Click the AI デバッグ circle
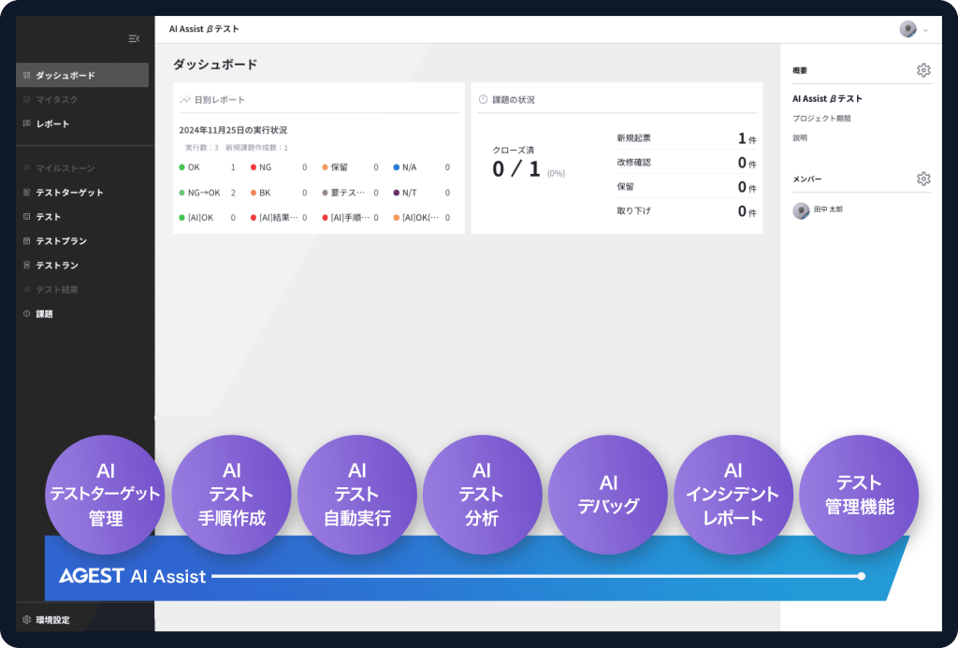Viewport: 958px width, 648px height. (607, 495)
